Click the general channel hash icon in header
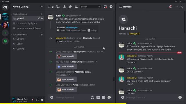The height and width of the screenshot is (104, 186). [x=49, y=7]
